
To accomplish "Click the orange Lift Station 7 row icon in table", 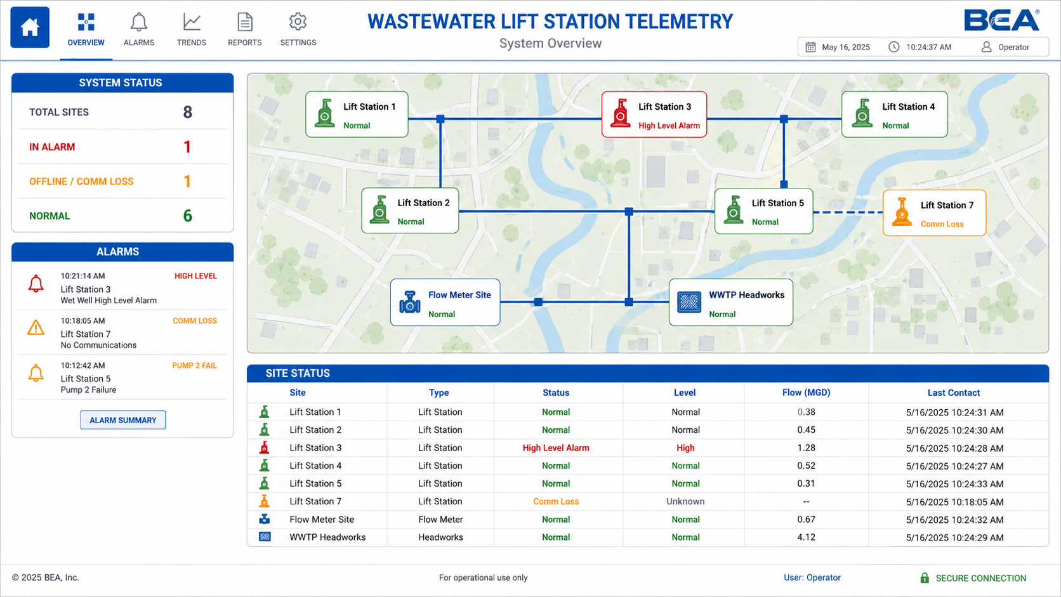I will coord(265,501).
